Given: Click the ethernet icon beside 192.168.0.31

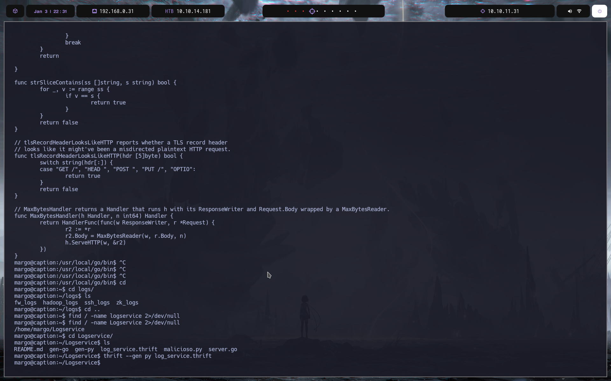Looking at the screenshot, I should click(x=95, y=11).
